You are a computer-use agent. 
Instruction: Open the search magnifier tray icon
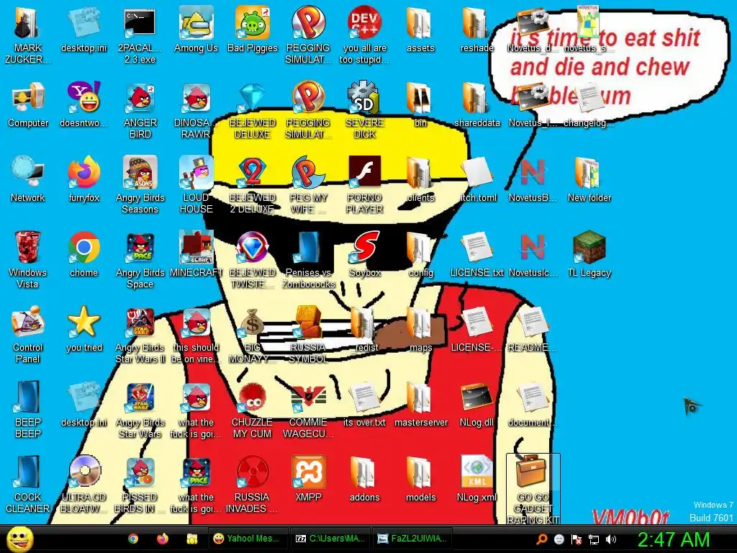tap(541, 539)
